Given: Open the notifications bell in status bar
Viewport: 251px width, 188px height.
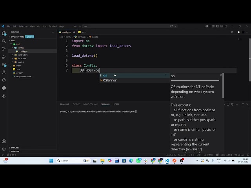Looking at the screenshot, I should (x=248, y=155).
